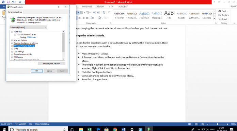Select the Wireless Adapter Settings item
The image size is (237, 131).
pos(24,46)
